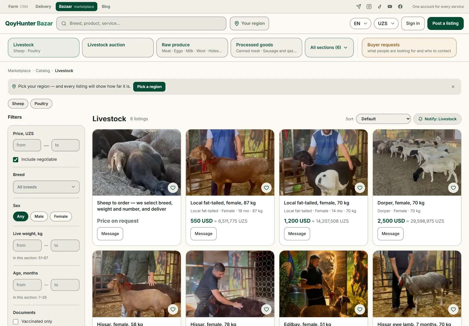Viewport: 469px width, 326px height.
Task: Open the All breeds dropdown
Action: (x=46, y=187)
